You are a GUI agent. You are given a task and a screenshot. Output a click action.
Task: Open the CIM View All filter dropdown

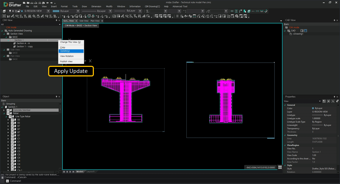pyautogui.click(x=59, y=24)
